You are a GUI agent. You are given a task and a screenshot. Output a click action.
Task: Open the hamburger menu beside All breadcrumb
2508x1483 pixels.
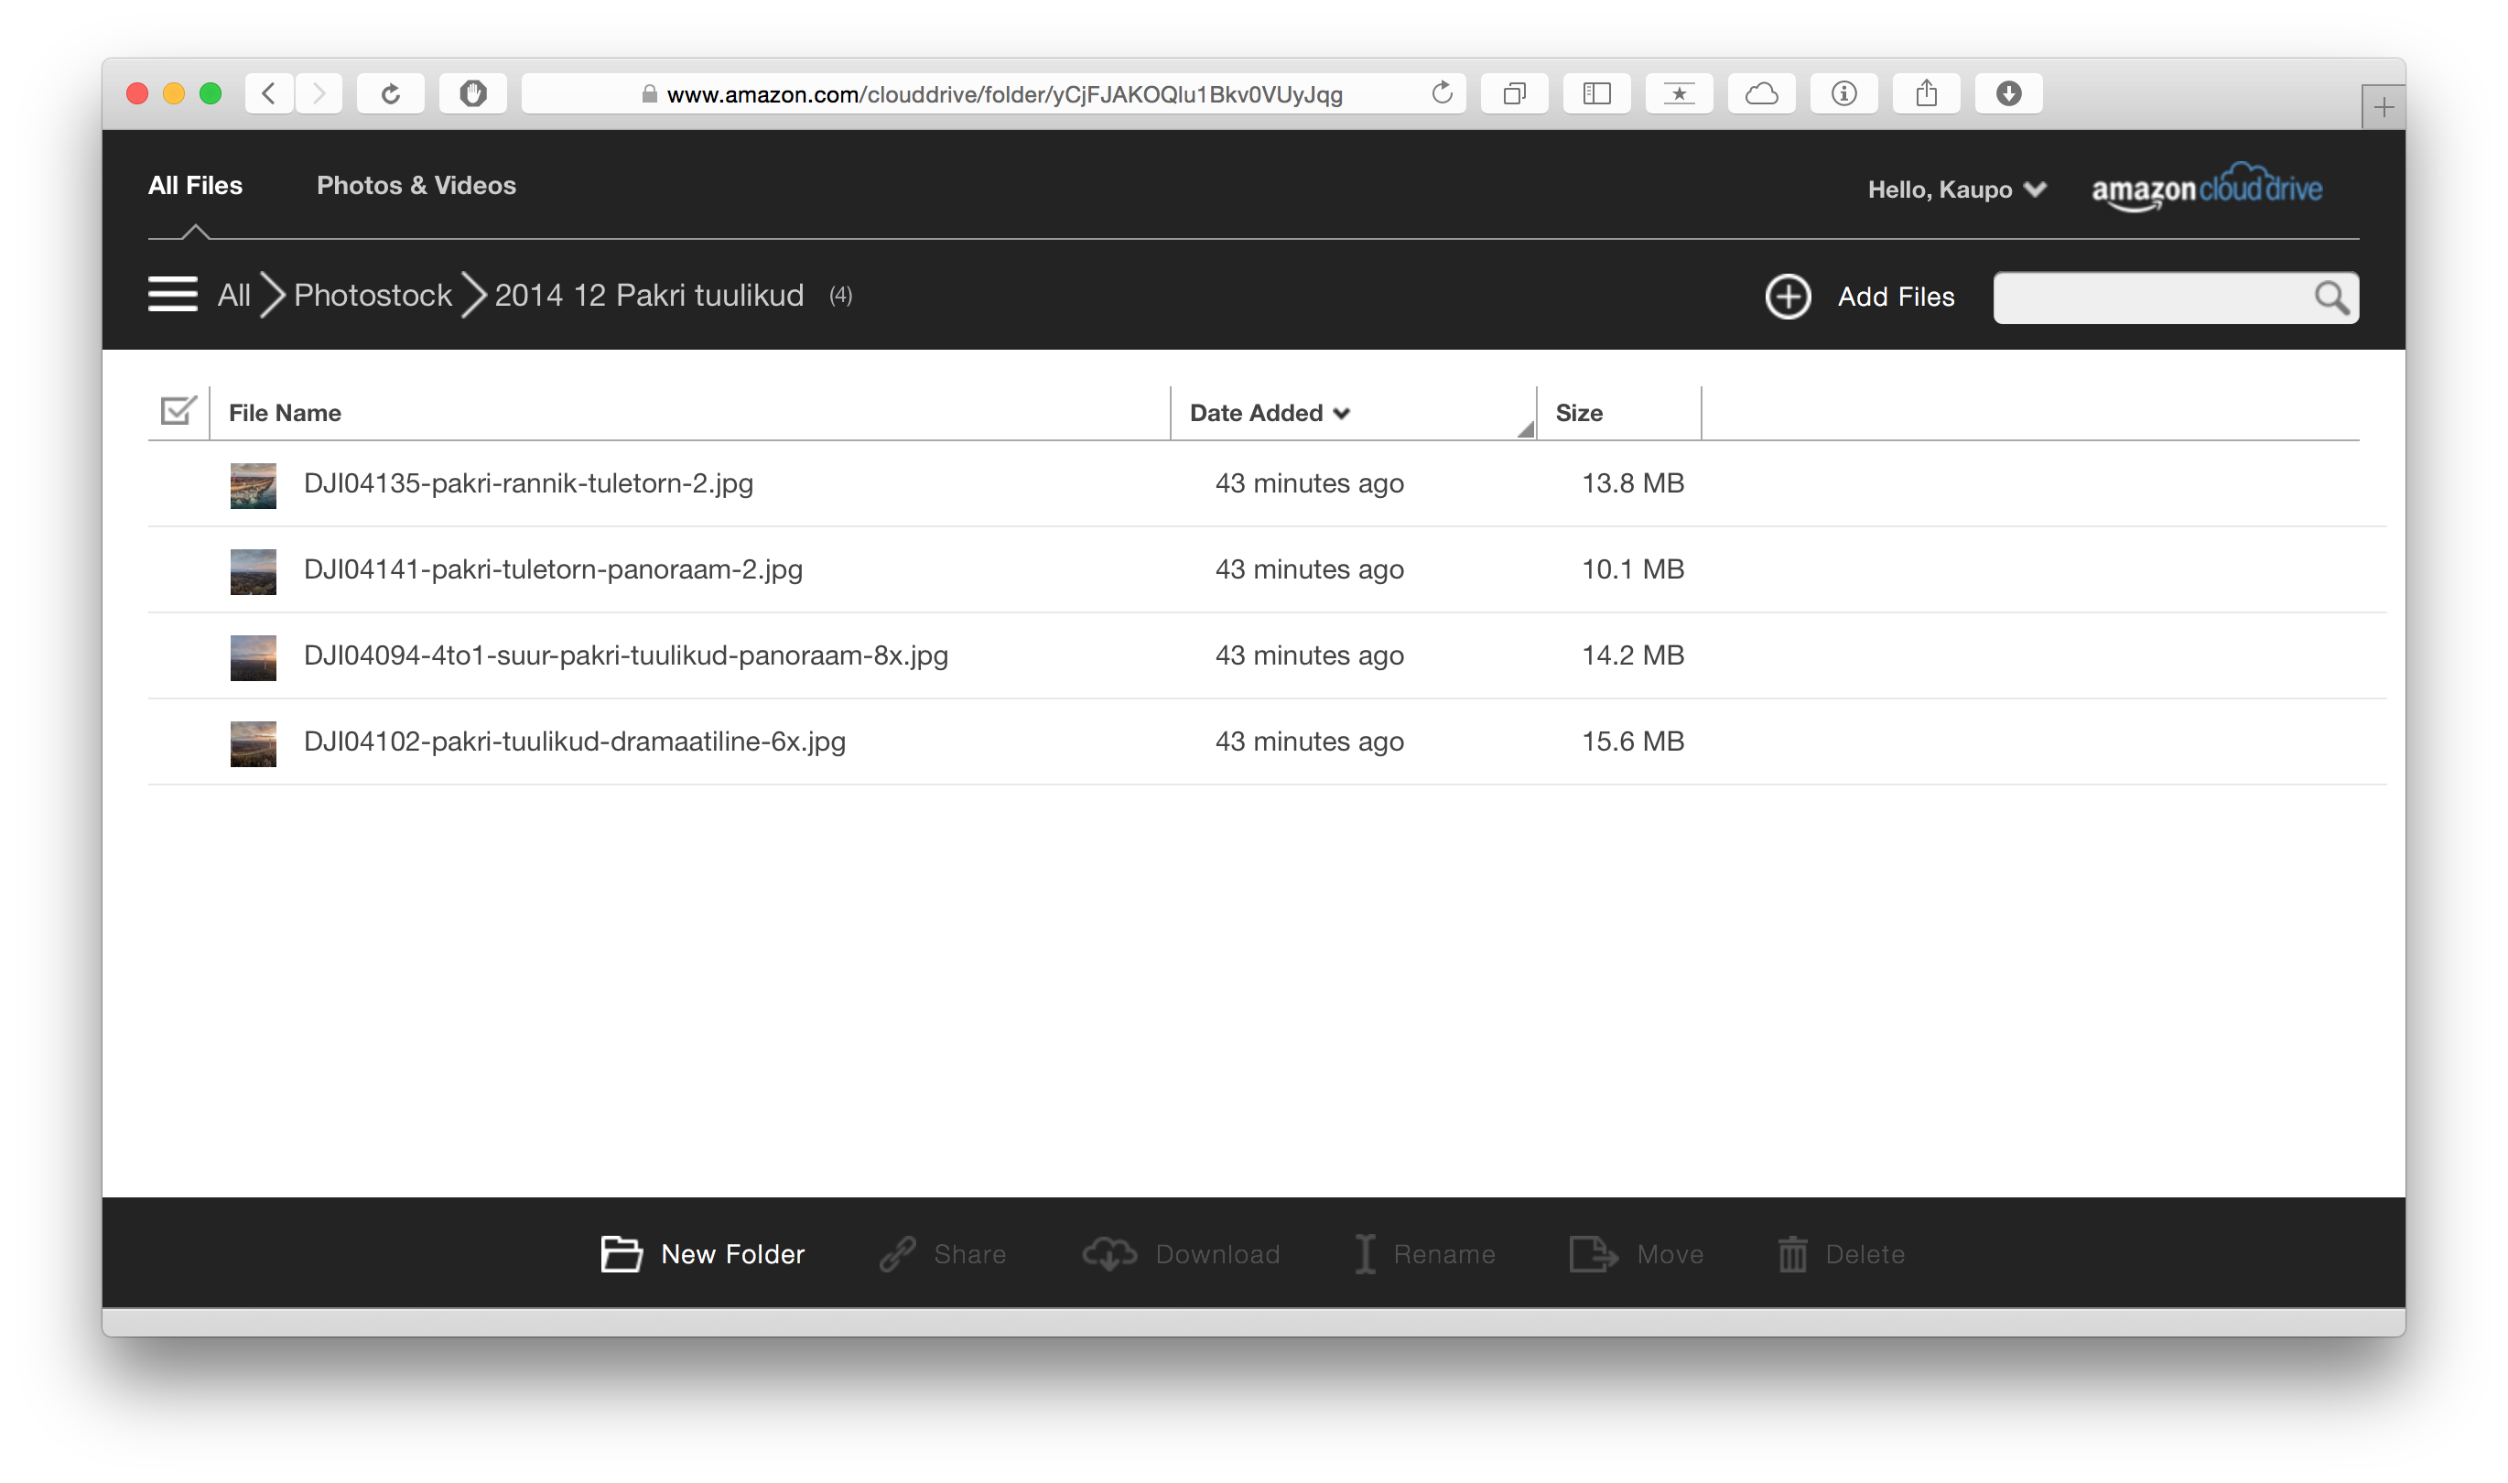coord(172,295)
